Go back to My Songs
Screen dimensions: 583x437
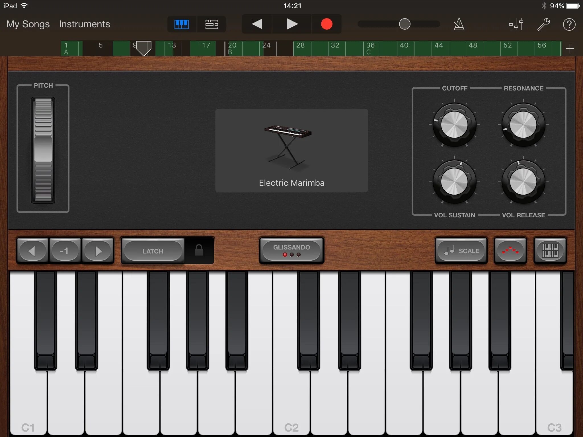[x=28, y=24]
